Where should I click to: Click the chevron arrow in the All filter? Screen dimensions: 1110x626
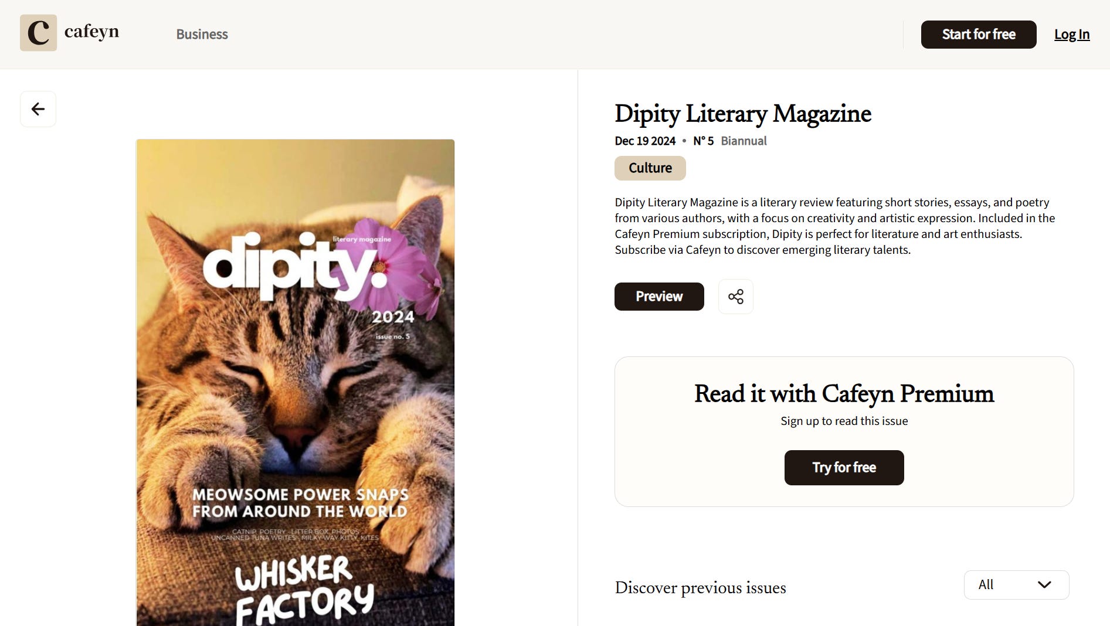1044,585
